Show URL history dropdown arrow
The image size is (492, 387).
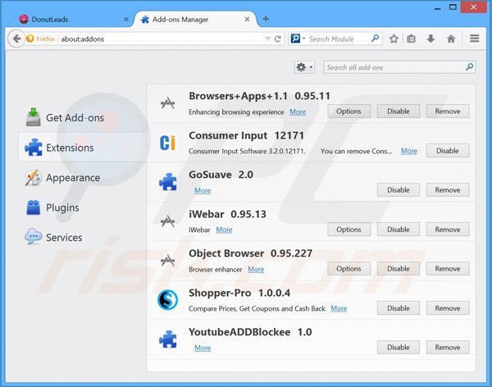[267, 39]
